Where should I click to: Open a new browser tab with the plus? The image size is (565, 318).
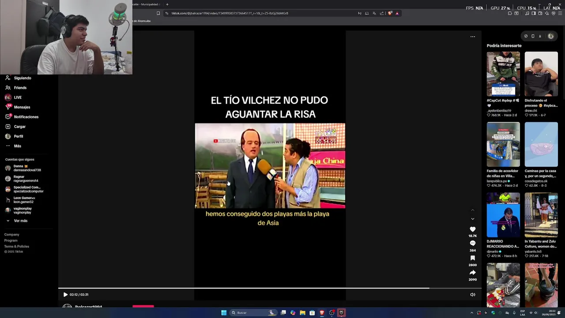(167, 4)
